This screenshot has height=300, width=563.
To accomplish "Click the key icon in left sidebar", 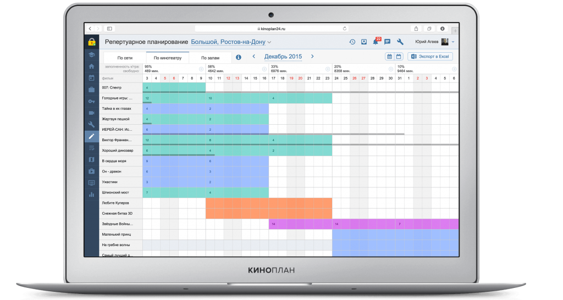I will [x=91, y=101].
